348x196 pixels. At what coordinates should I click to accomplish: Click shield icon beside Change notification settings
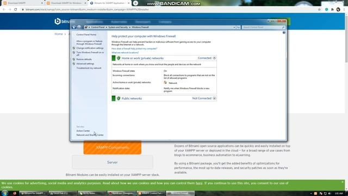pos(74,48)
